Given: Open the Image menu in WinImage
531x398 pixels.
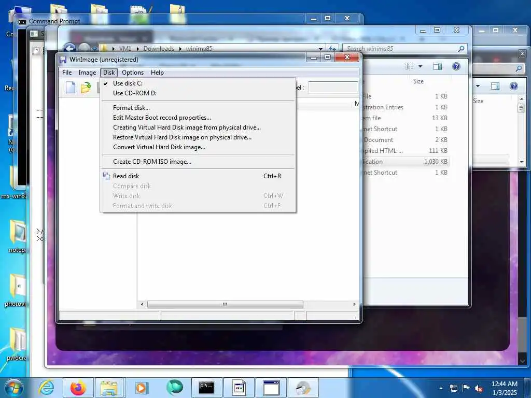Looking at the screenshot, I should click(x=87, y=73).
